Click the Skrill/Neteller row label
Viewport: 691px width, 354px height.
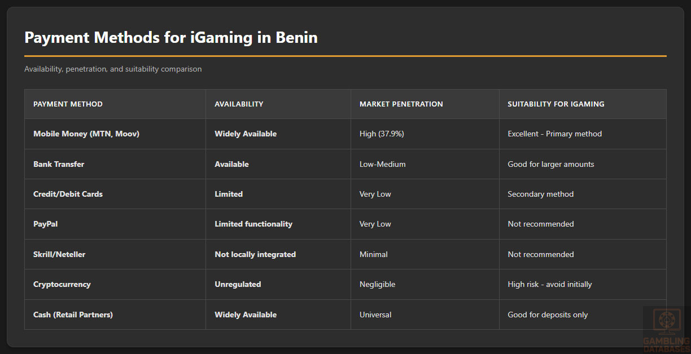point(59,255)
